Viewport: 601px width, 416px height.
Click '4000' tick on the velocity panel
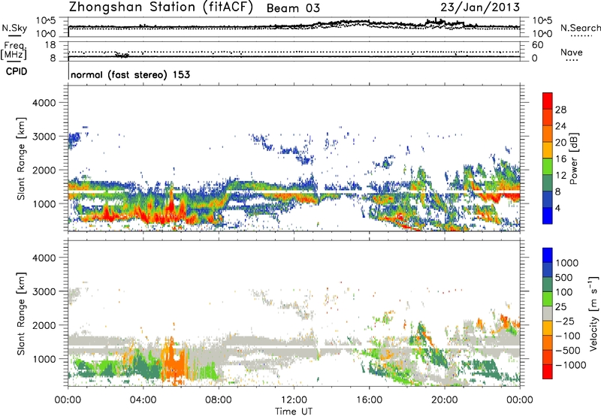pos(44,258)
